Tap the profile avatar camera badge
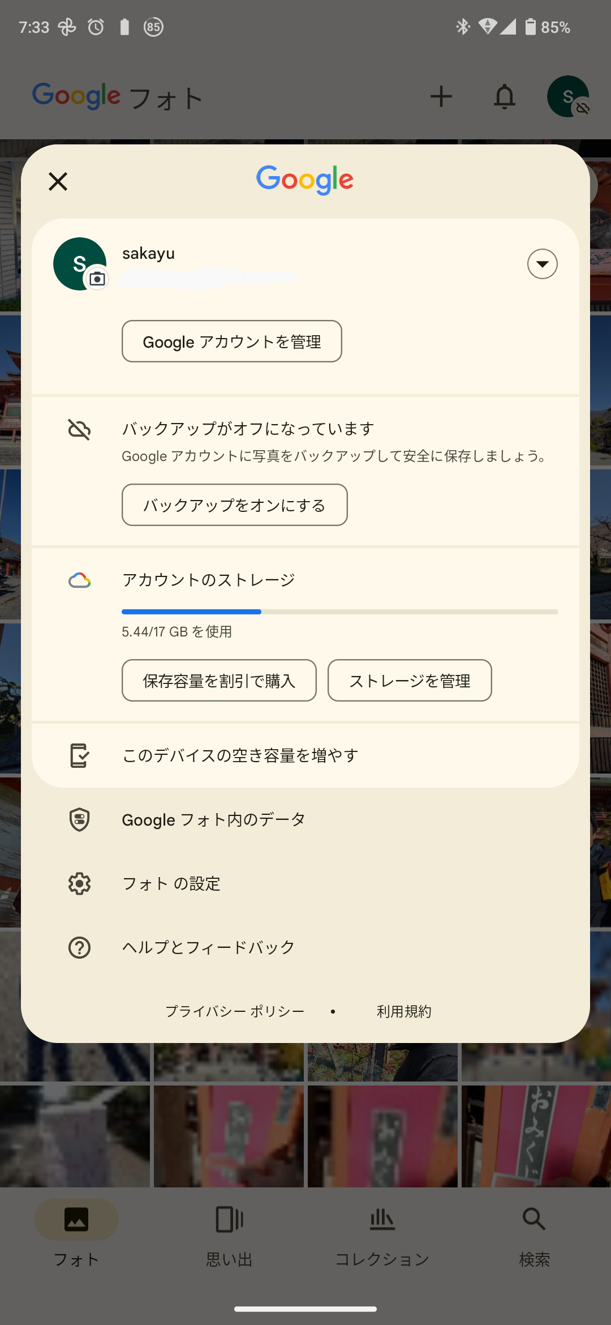 point(97,279)
